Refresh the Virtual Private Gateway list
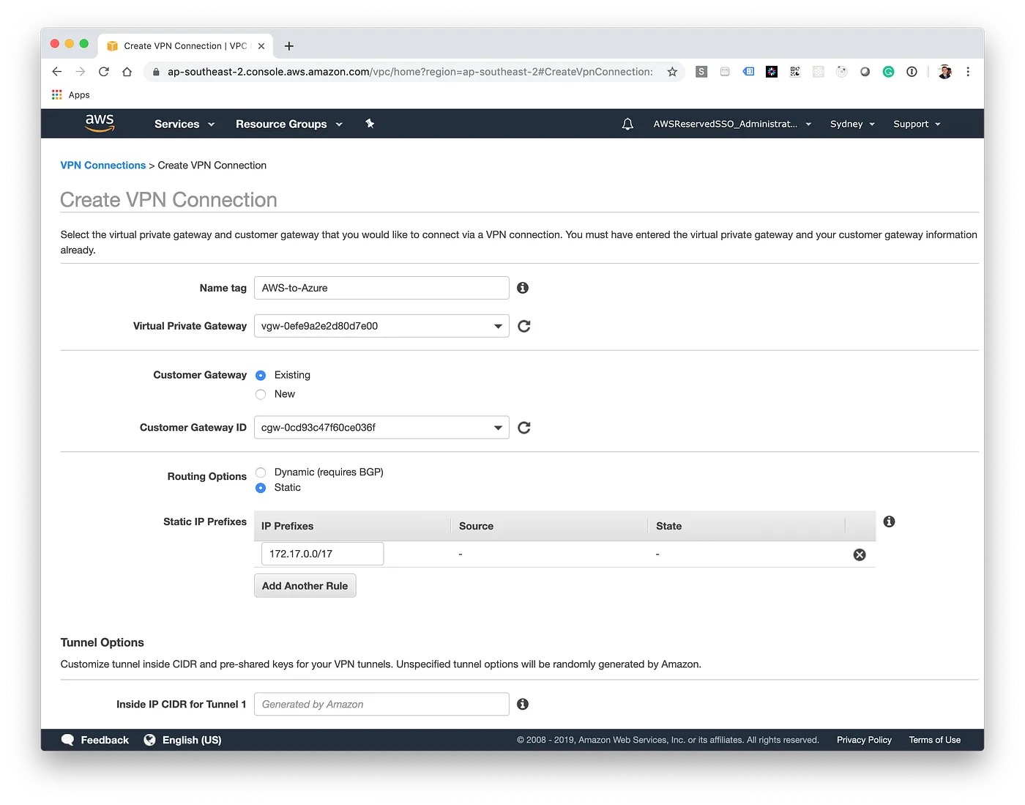This screenshot has height=805, width=1025. (x=524, y=326)
